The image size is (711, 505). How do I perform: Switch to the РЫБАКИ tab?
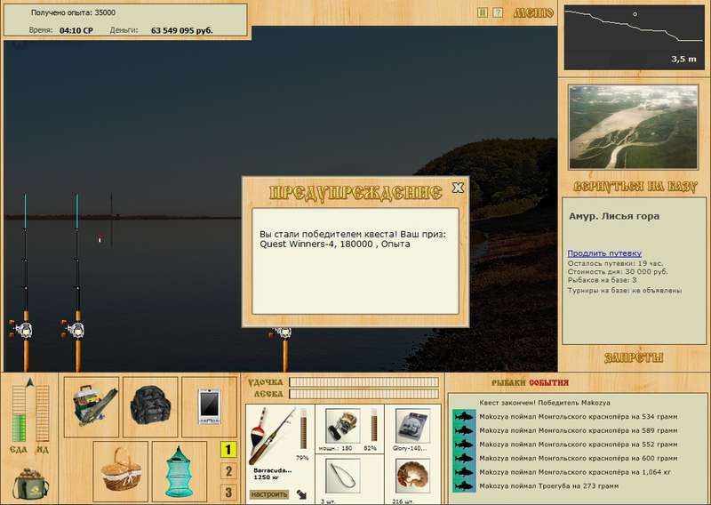(x=509, y=383)
